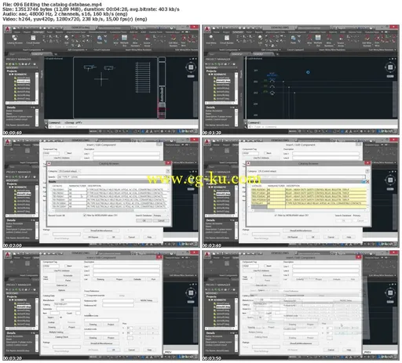Open Reports ribbon tab in the 00:00:40 frame
402x363 pixels.
pyautogui.click(x=60, y=32)
